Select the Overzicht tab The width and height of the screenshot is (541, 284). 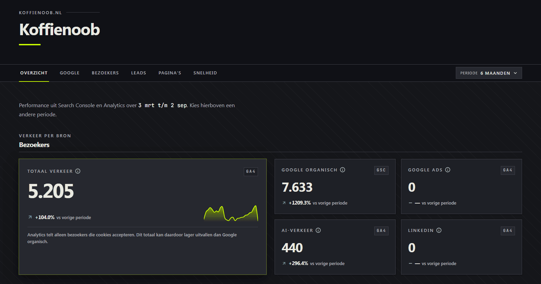pyautogui.click(x=34, y=73)
